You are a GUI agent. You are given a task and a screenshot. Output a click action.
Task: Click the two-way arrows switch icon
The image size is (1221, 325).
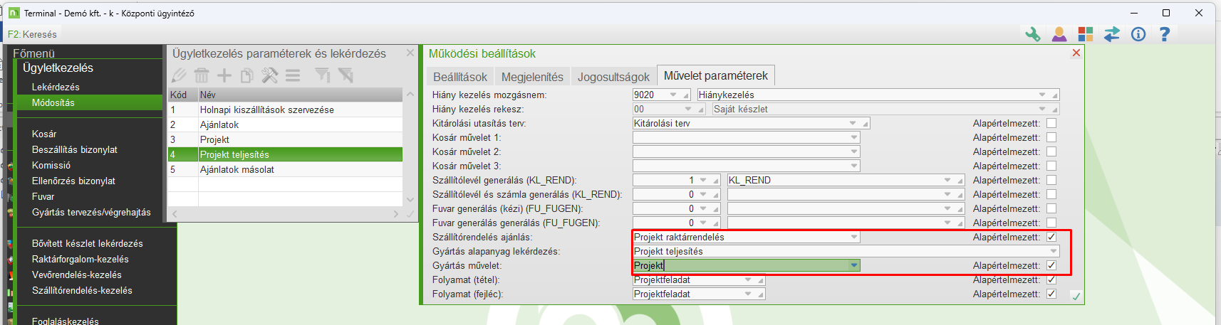[x=1112, y=34]
